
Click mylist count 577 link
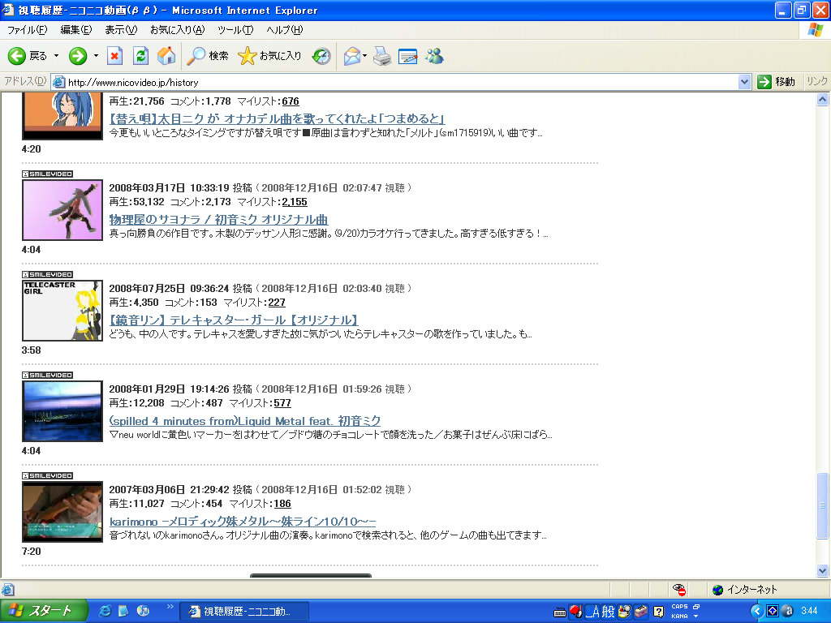coord(282,403)
